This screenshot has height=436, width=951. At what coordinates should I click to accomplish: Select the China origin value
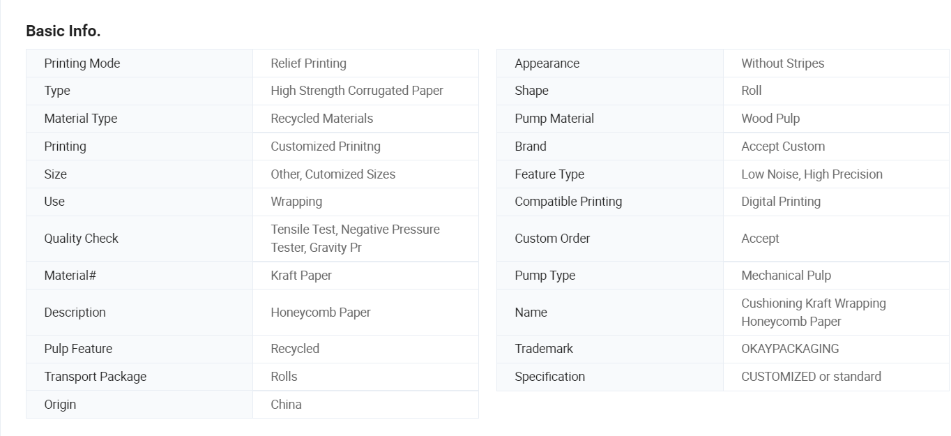pyautogui.click(x=286, y=405)
